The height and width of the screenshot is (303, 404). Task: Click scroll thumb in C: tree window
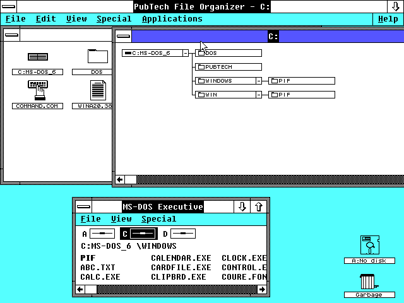(x=131, y=179)
